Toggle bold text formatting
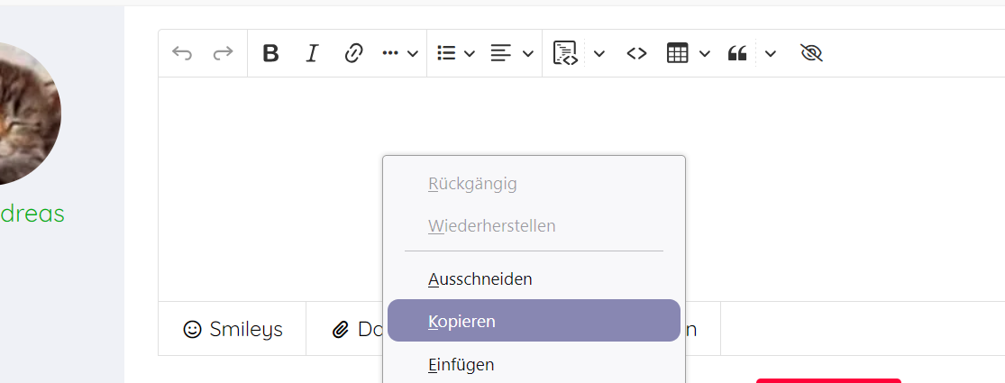The width and height of the screenshot is (1005, 383). [270, 53]
